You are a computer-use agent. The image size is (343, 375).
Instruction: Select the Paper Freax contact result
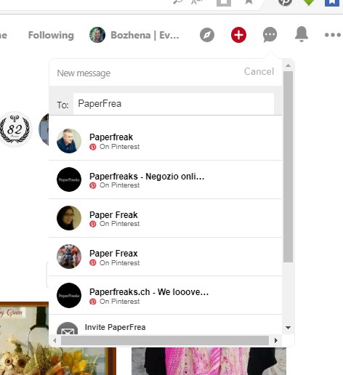pyautogui.click(x=166, y=257)
